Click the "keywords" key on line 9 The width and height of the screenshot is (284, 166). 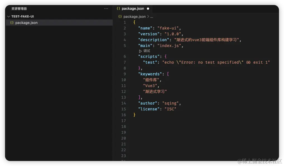click(150, 74)
